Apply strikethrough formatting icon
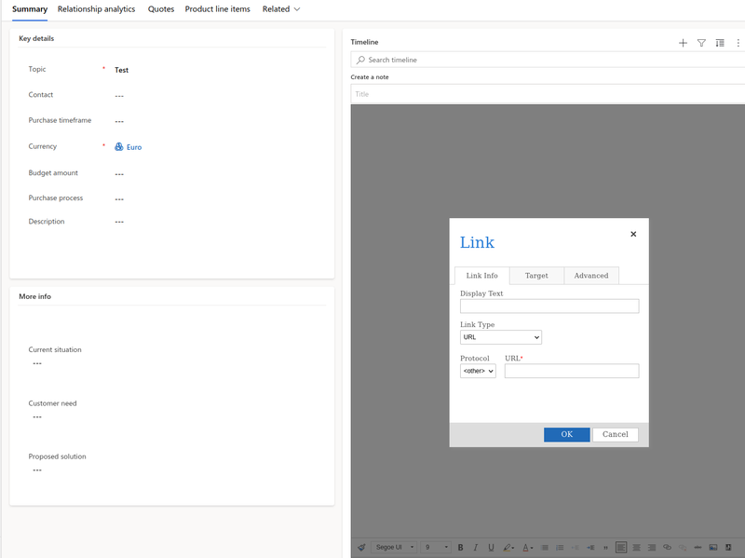The height and width of the screenshot is (558, 745). [x=698, y=548]
